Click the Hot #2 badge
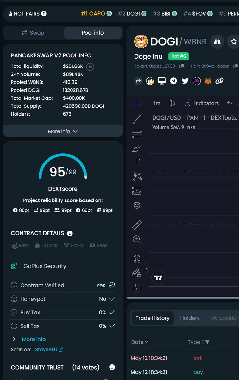Image resolution: width=239 pixels, height=380 pixels. (x=179, y=56)
